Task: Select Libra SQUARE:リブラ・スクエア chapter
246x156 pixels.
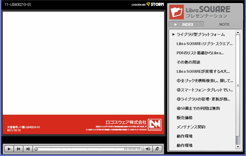Action: [204, 44]
